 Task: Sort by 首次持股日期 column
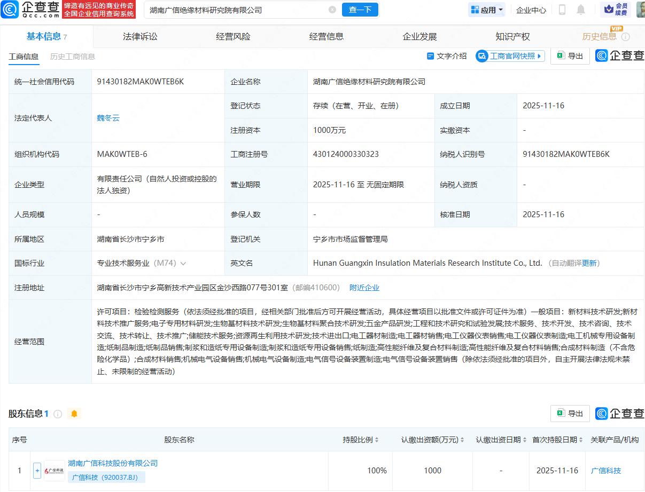(580, 440)
